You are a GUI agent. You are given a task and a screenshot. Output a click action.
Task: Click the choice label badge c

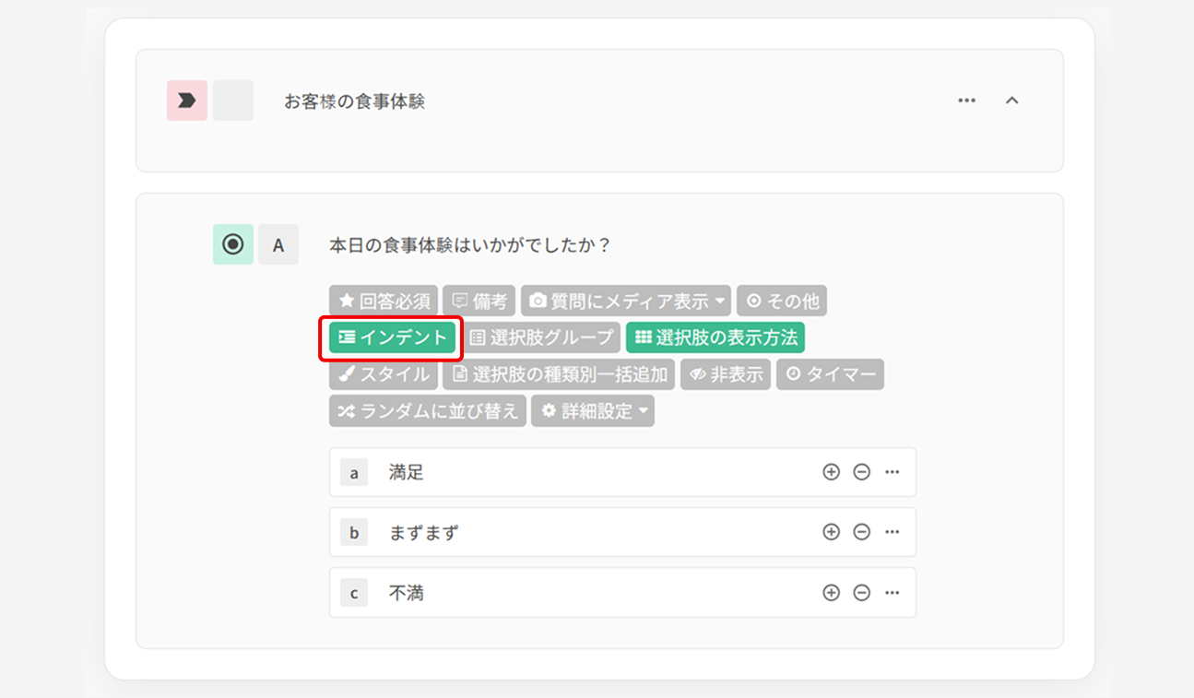pos(354,593)
